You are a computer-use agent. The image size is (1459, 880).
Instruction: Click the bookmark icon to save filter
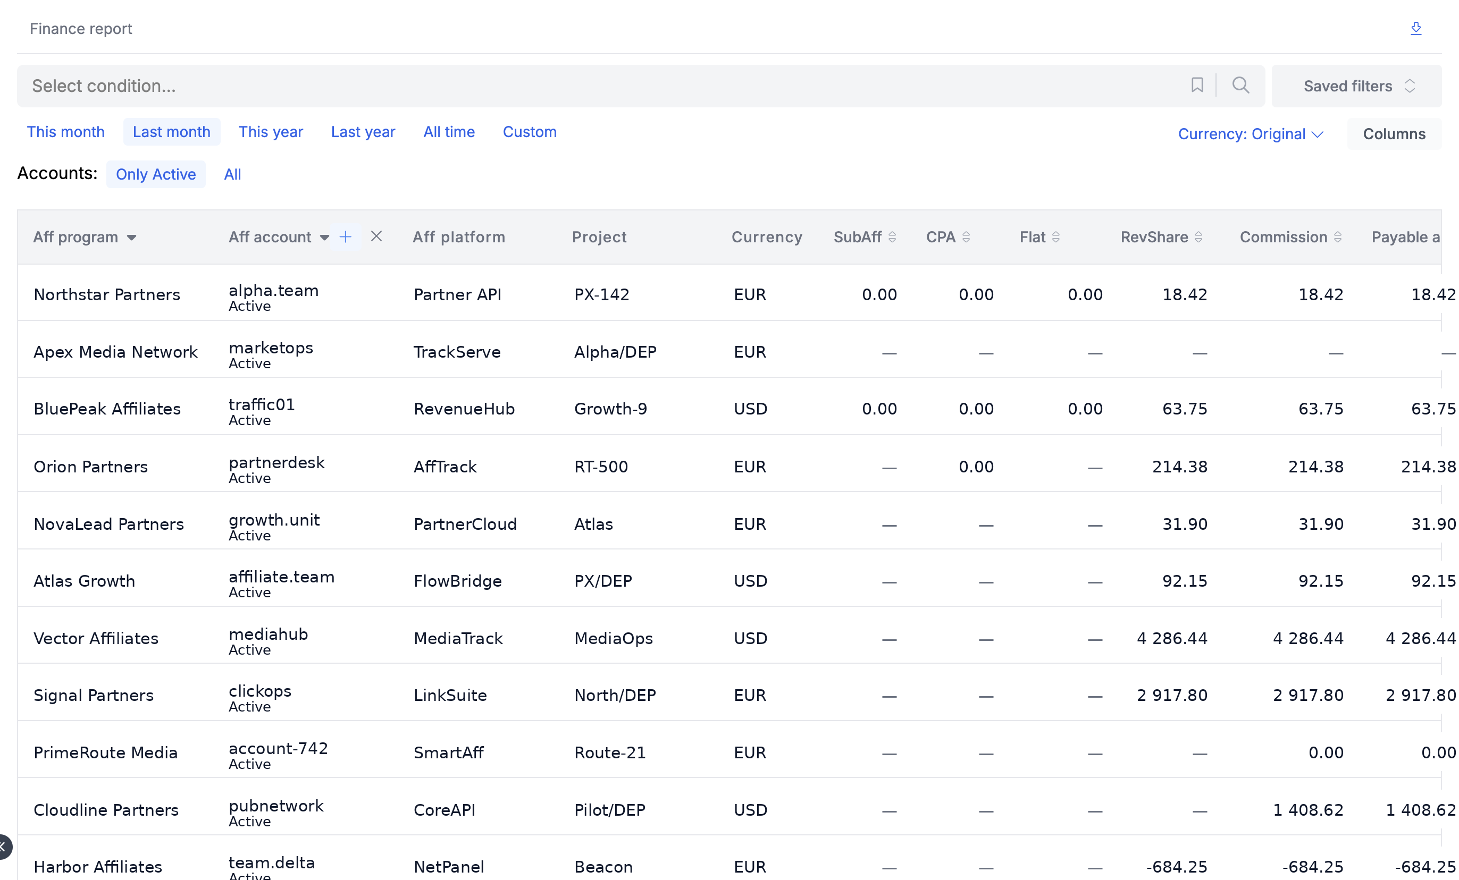click(1197, 85)
